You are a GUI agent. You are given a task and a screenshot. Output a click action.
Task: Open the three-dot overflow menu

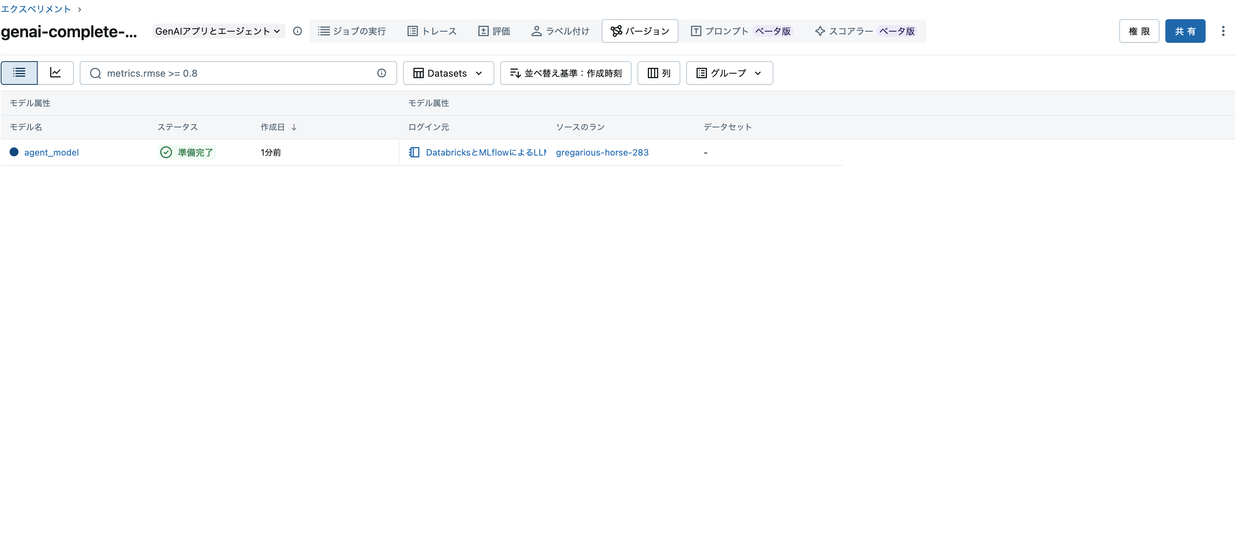pyautogui.click(x=1224, y=31)
